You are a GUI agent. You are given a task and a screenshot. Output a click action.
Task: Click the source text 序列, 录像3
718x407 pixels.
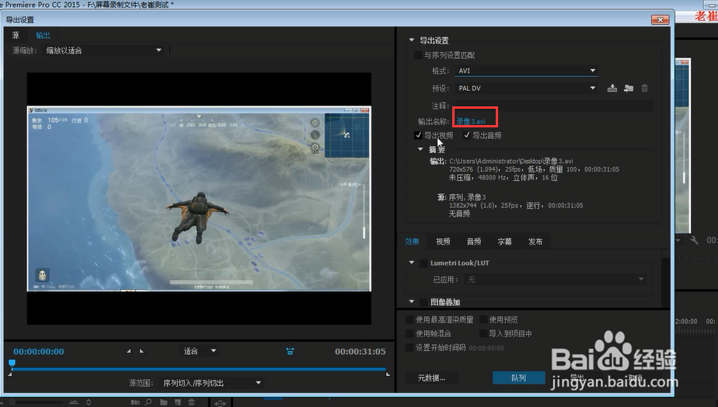tap(467, 197)
